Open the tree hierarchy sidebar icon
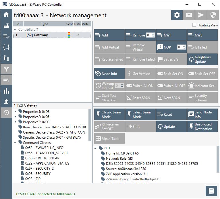This screenshot has height=199, width=220. pos(6,58)
